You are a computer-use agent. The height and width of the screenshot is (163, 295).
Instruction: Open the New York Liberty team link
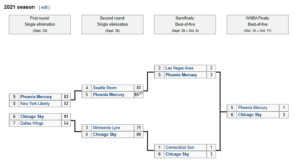[35, 104]
